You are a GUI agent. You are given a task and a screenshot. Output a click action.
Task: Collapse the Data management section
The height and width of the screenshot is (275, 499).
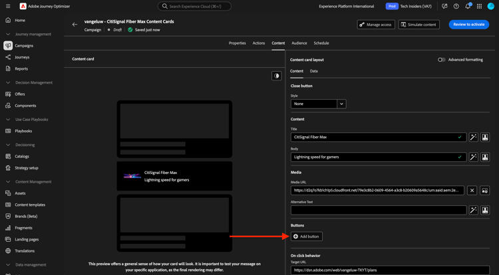point(8,264)
